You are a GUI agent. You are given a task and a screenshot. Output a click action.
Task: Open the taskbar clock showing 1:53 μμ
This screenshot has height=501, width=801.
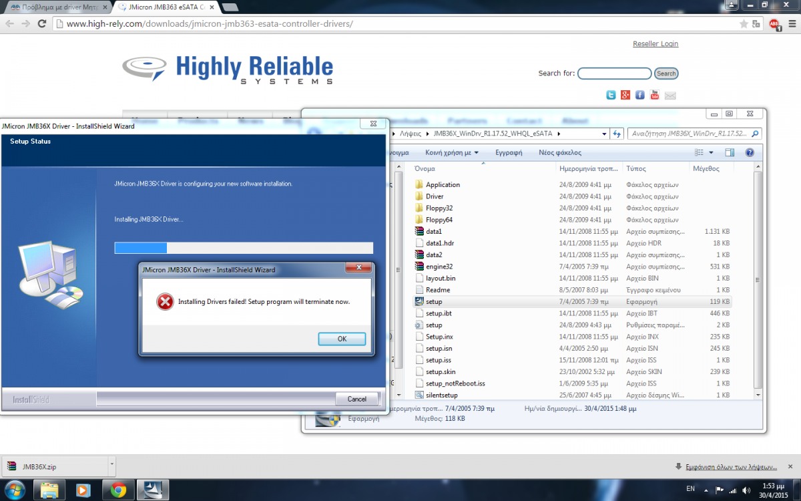(773, 490)
